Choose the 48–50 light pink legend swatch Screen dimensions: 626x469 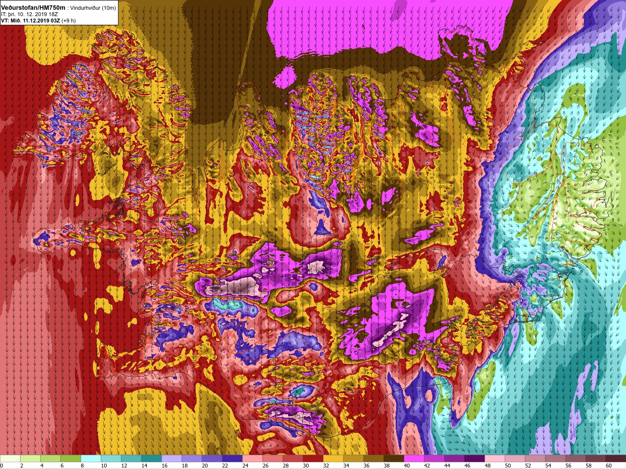494,459
